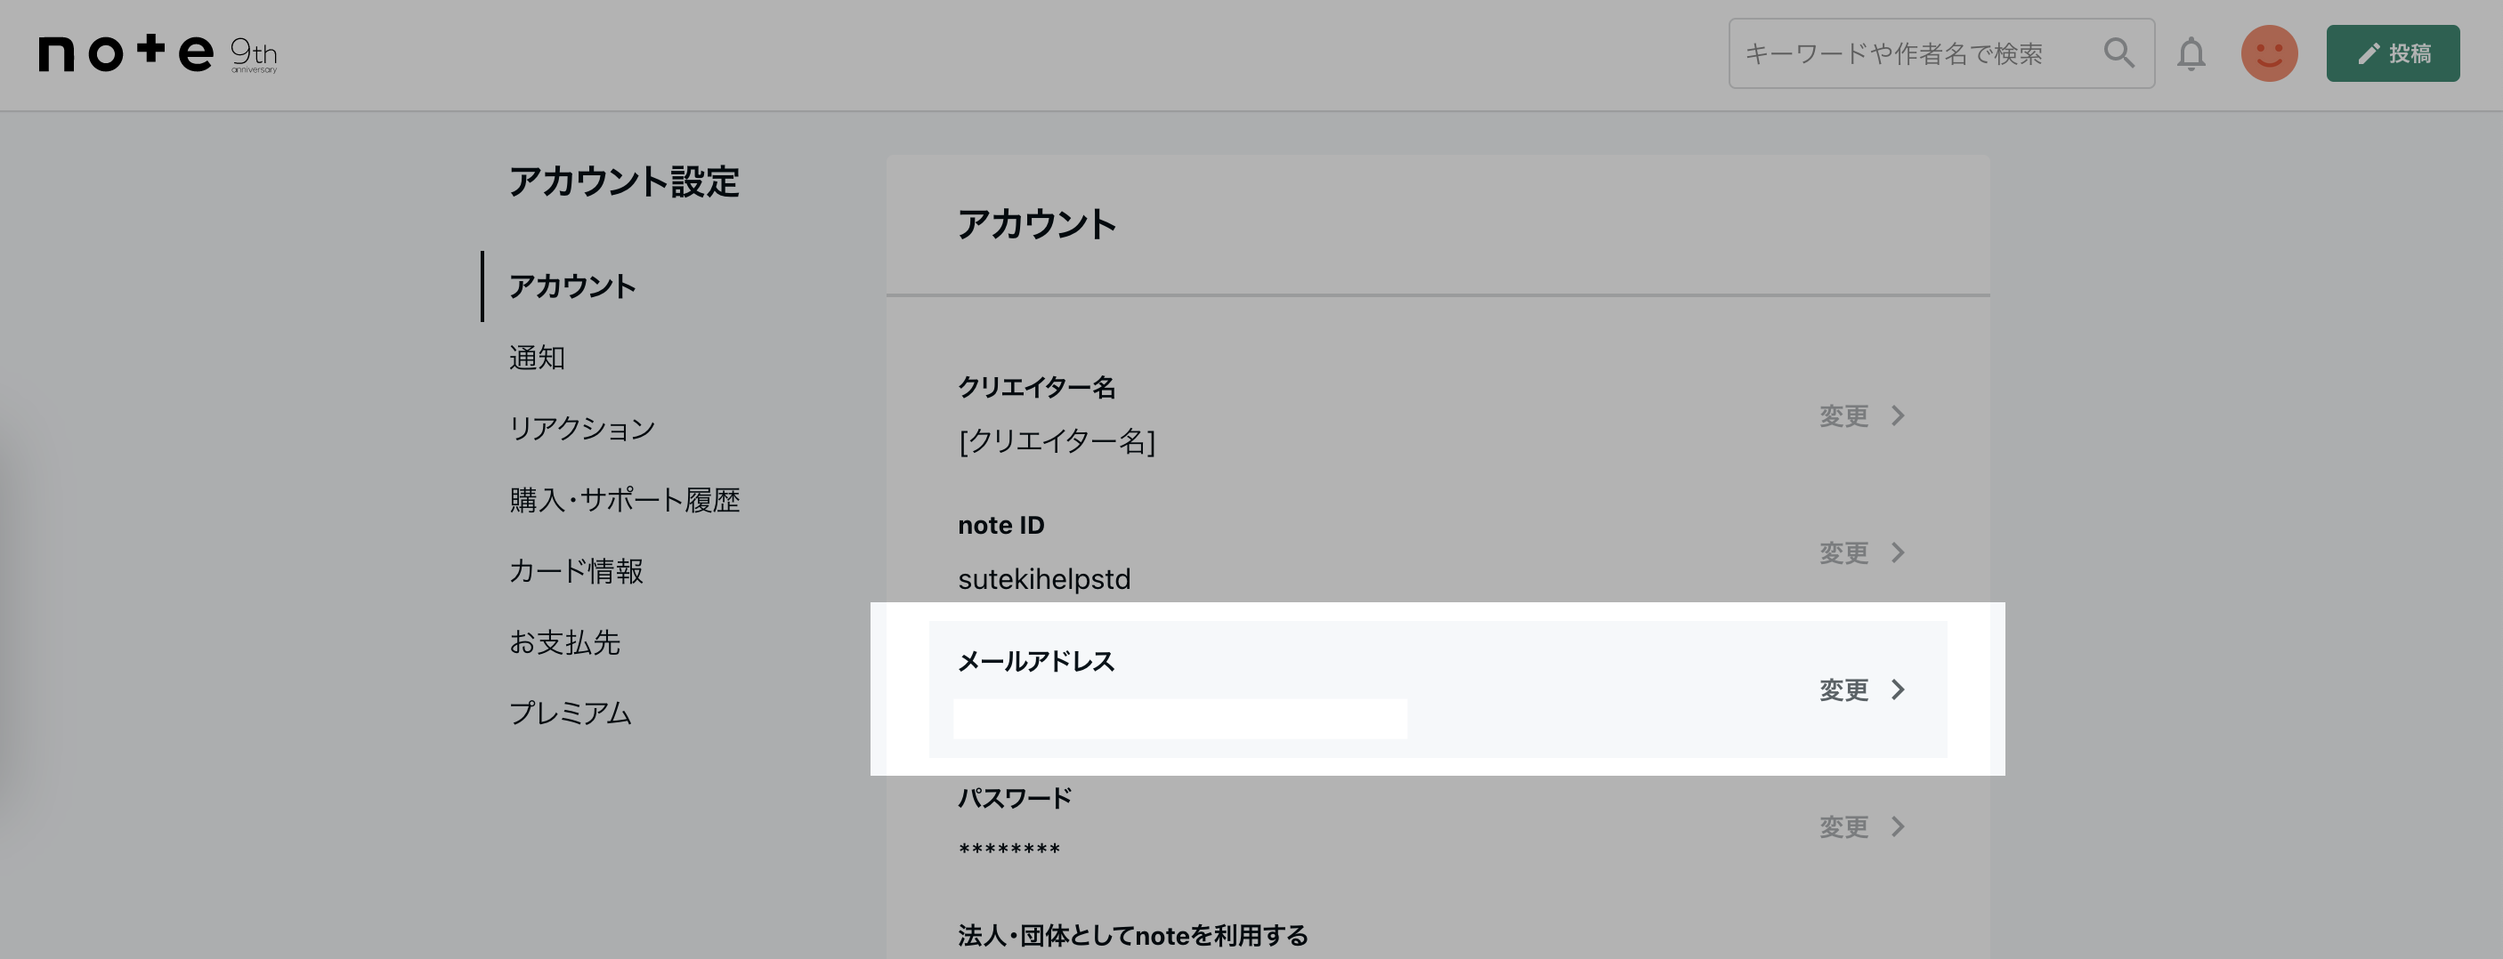2503x959 pixels.
Task: Click the chevron next to クリエイター名 変更
Action: [1898, 415]
